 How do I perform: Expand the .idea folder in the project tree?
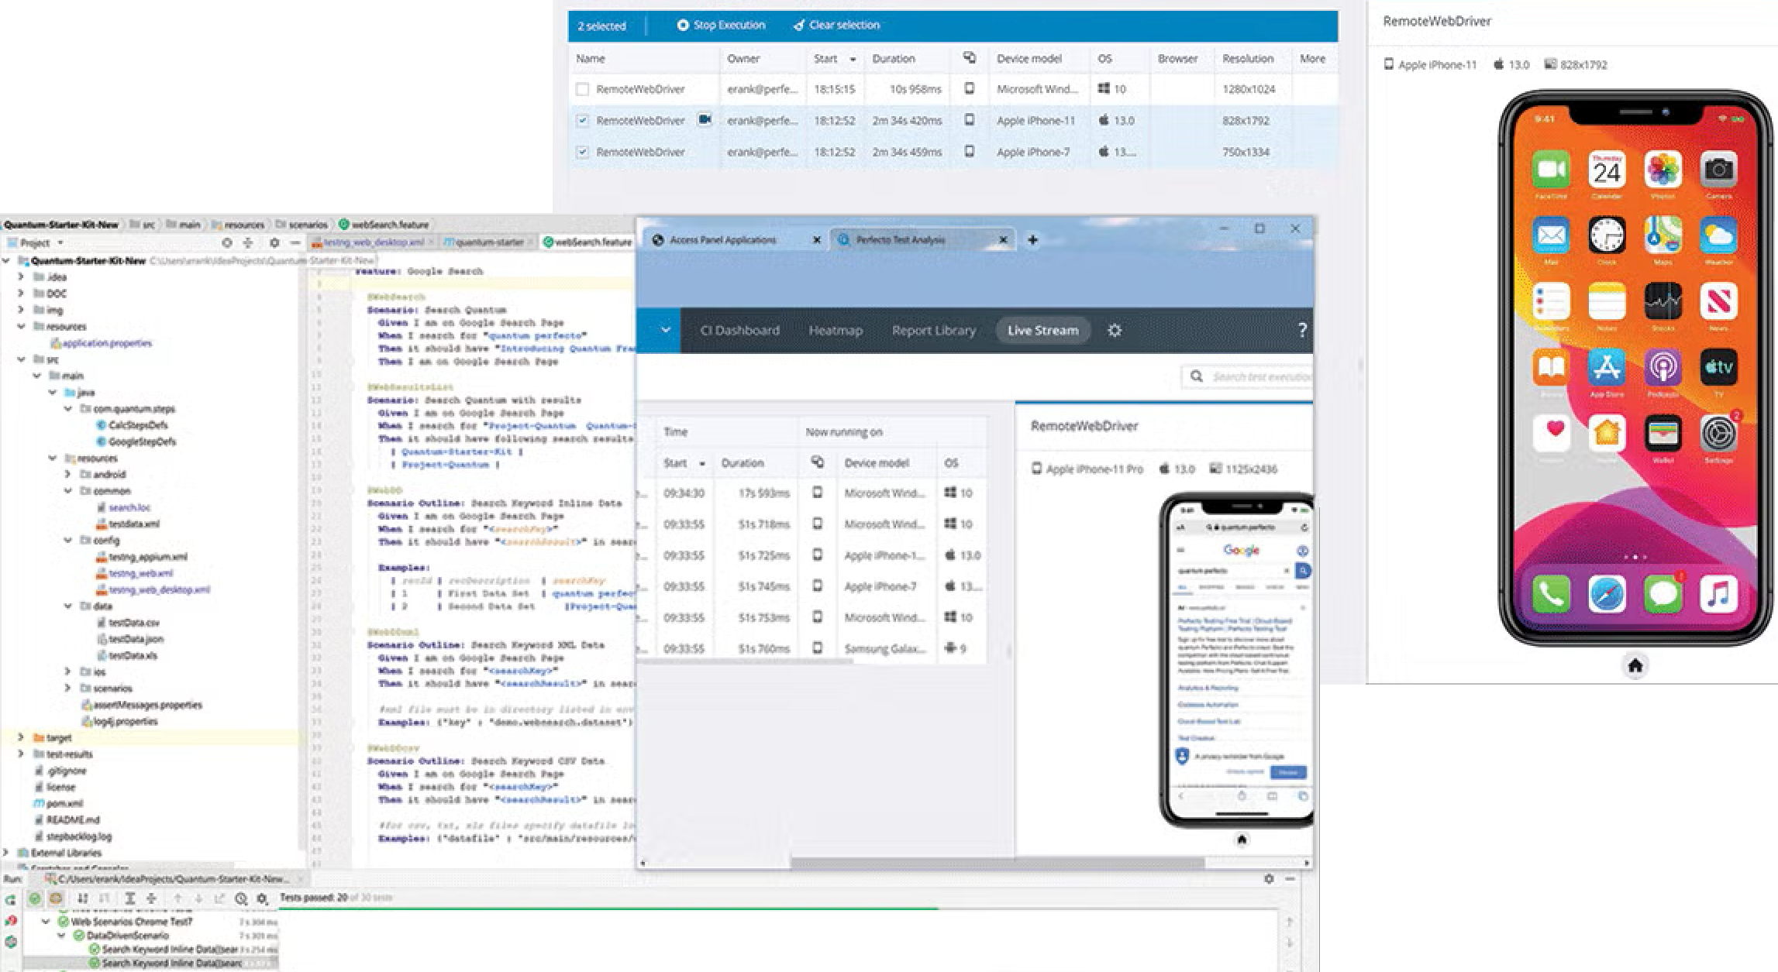21,277
